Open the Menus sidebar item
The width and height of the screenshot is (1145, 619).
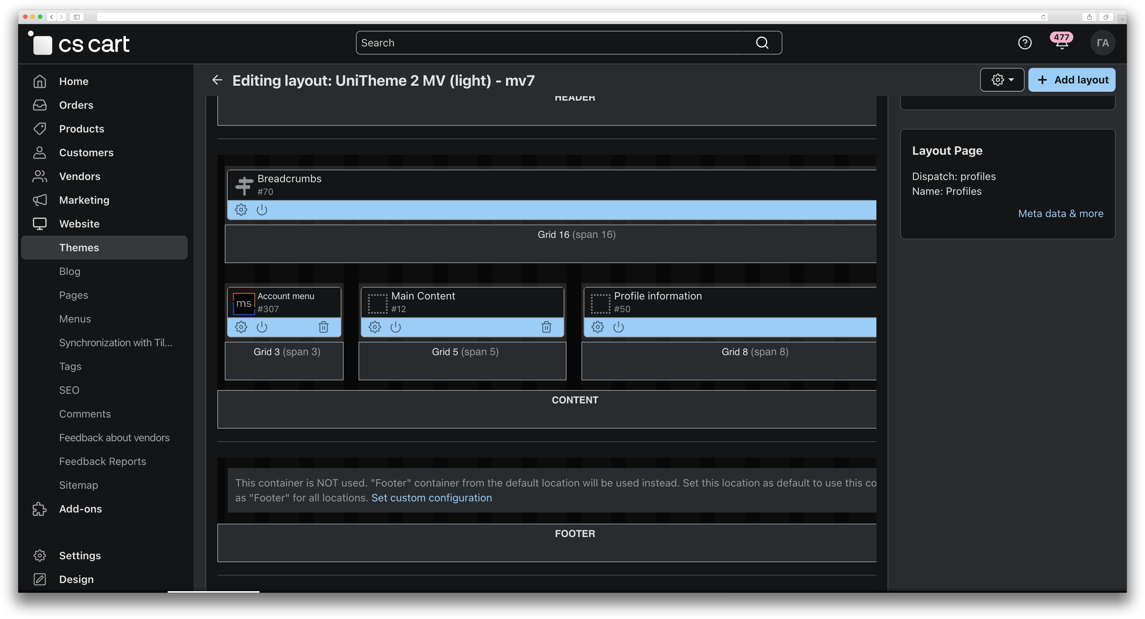pyautogui.click(x=75, y=319)
